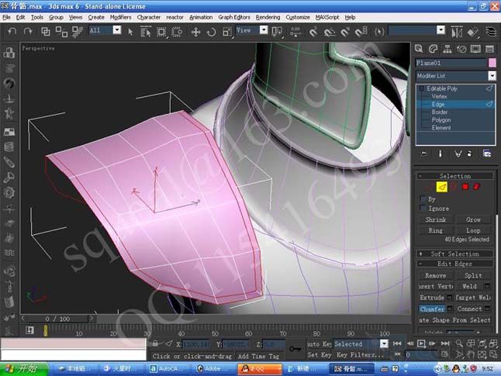Select Polygon sub-object red square icon

[465, 187]
